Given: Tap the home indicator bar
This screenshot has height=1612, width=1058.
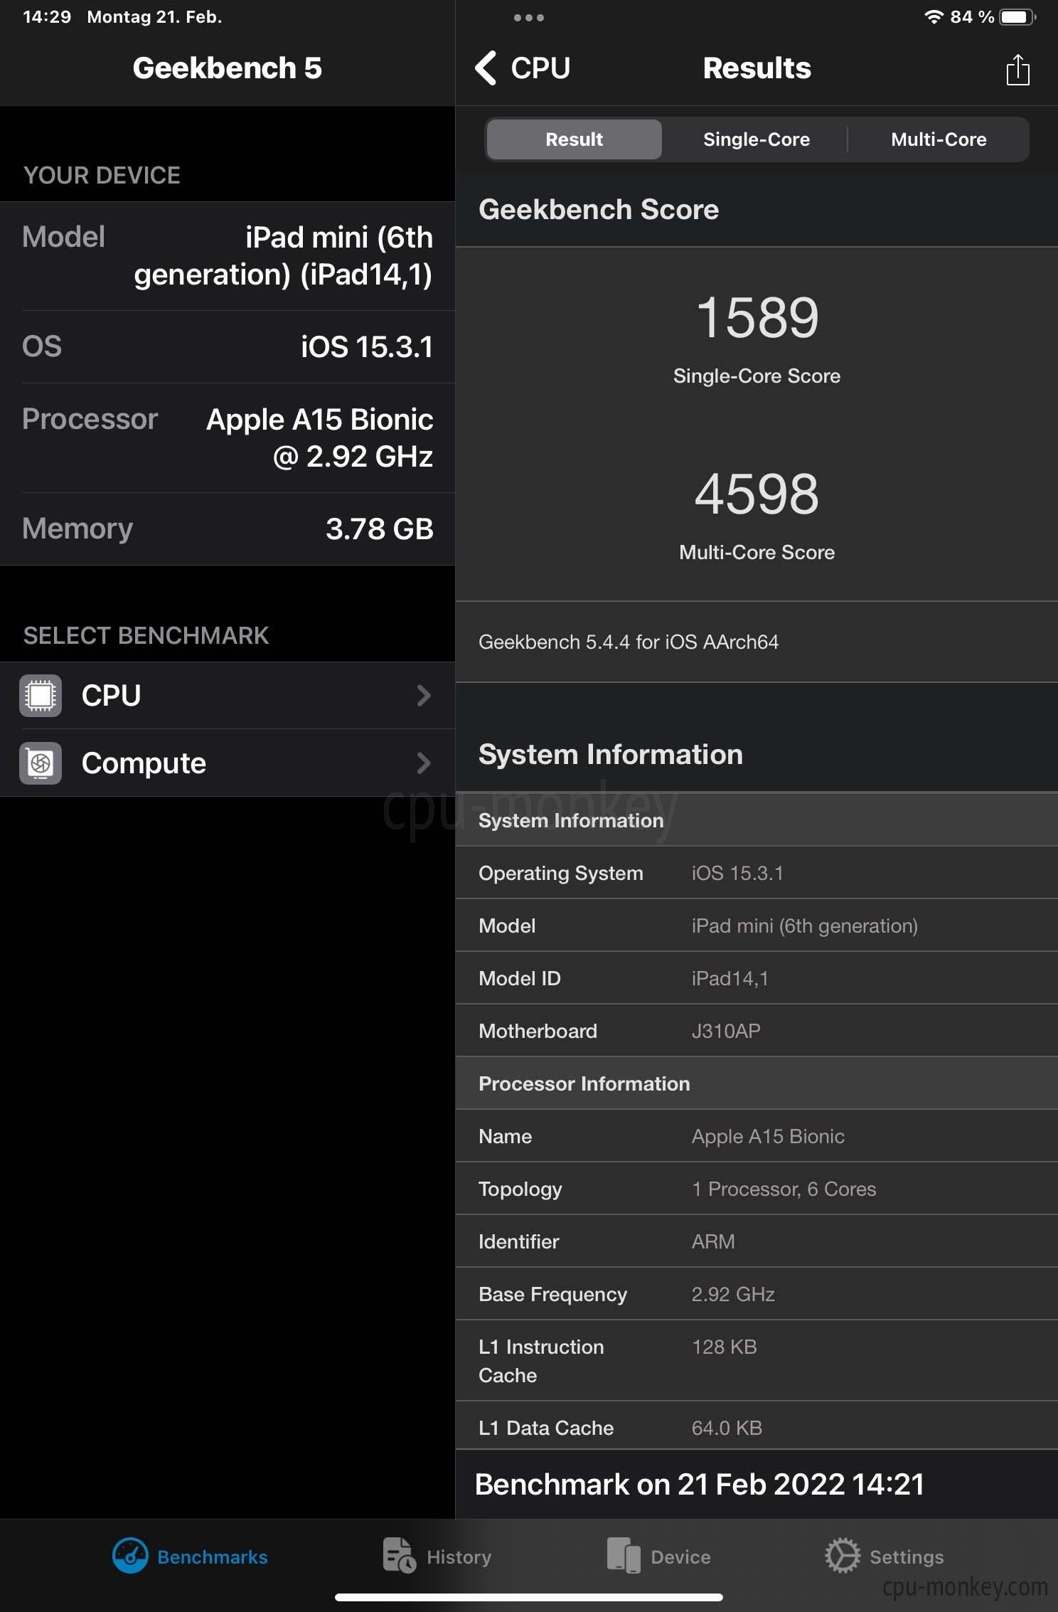Looking at the screenshot, I should point(529,1597).
